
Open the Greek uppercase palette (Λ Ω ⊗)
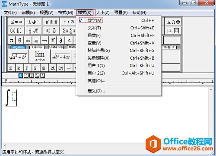coord(173,22)
